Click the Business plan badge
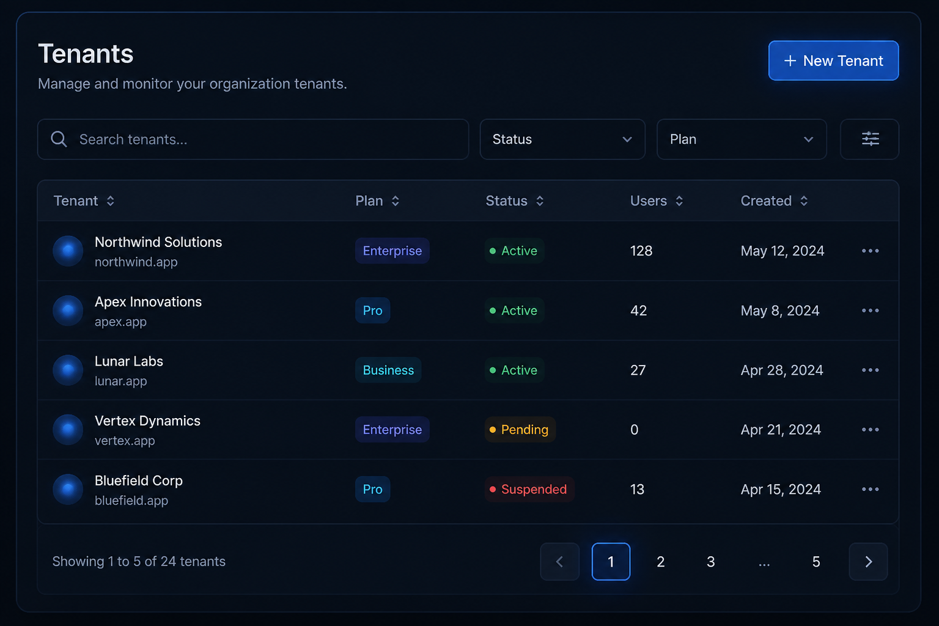Screen dimensions: 939x626 coord(388,370)
